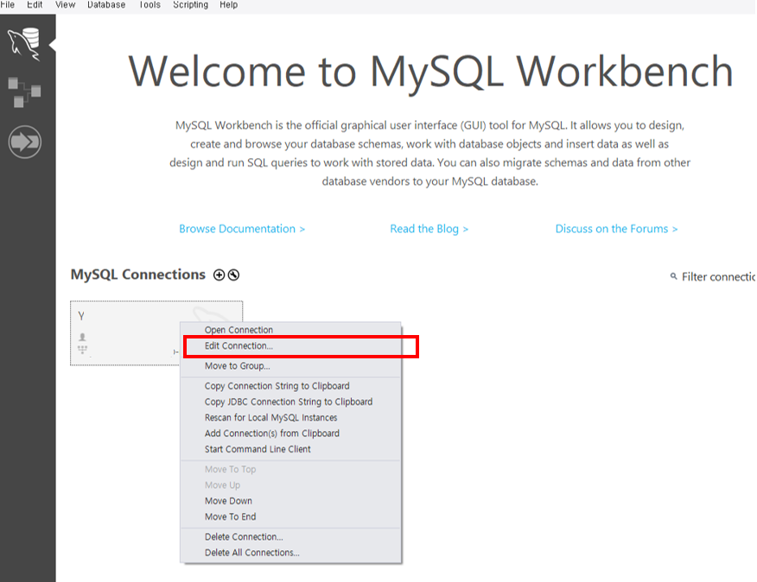Choose Edit Connection... in context menu

[290, 346]
